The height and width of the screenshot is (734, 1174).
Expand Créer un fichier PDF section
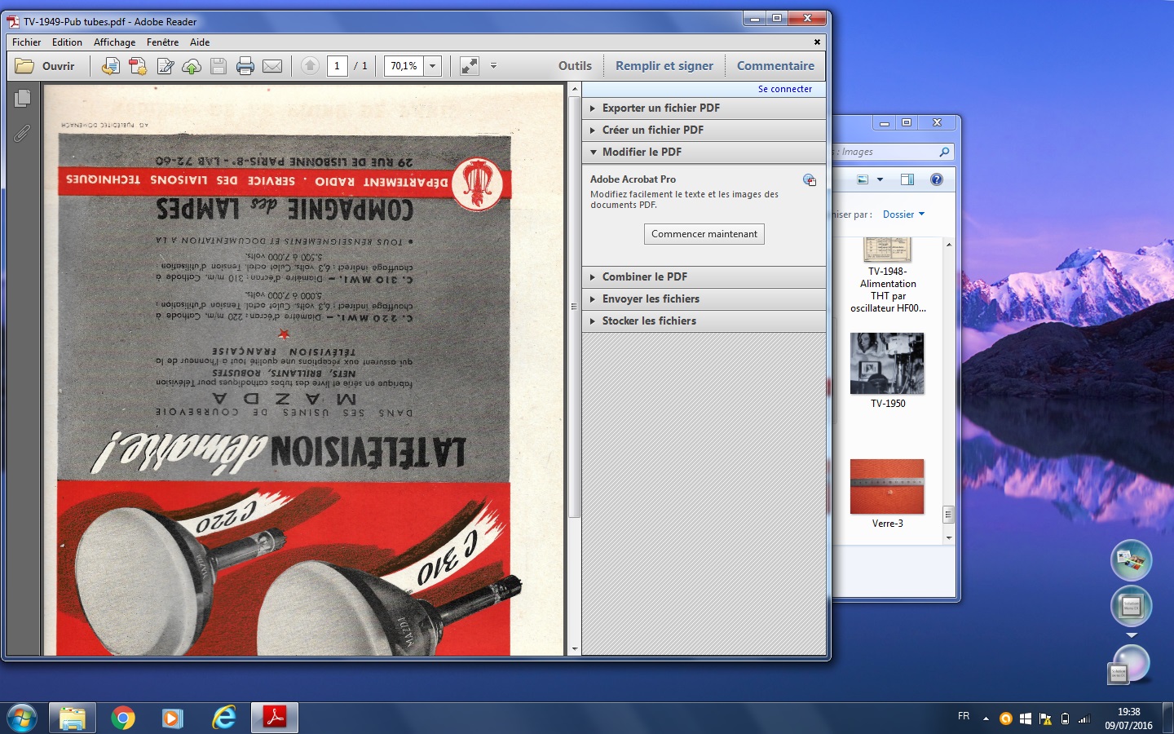pos(704,130)
